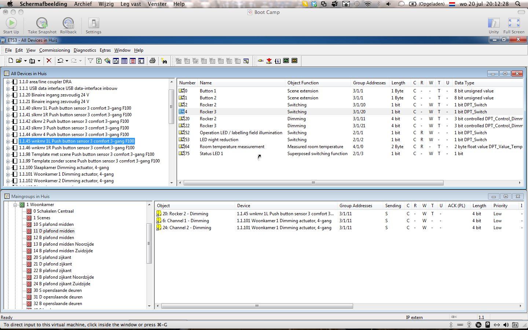The height and width of the screenshot is (330, 528).
Task: Click the red download arrow toolbar icon
Action: tap(269, 61)
